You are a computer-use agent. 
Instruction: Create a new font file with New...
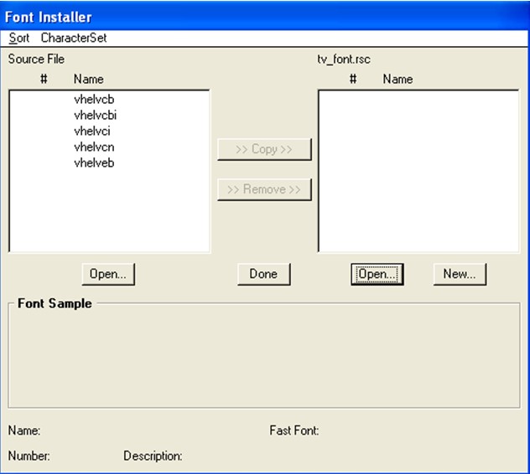tap(460, 274)
